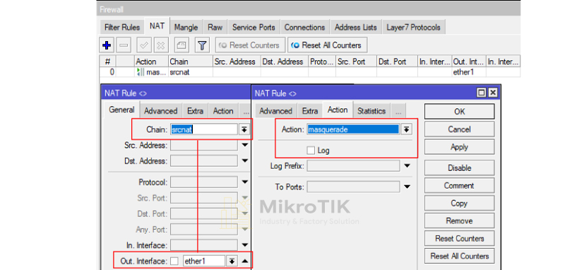The image size is (565, 270).
Task: Click the Protocol input field
Action: click(204, 182)
